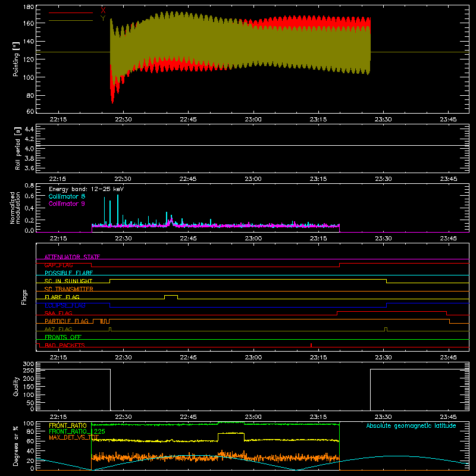The height and width of the screenshot is (476, 476).
Task: Click the olive 'AAZ_FLAG' label
Action: (x=58, y=329)
